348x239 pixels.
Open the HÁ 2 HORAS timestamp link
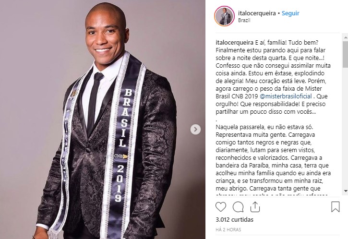tap(228, 230)
